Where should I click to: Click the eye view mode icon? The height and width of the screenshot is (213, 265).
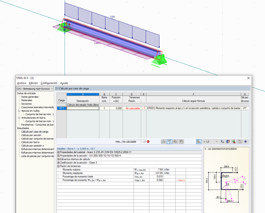point(245,142)
